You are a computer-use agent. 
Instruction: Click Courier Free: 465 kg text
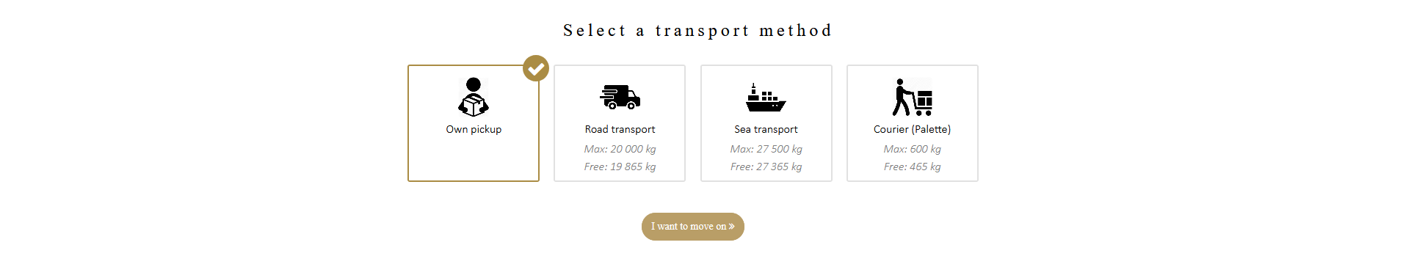912,167
